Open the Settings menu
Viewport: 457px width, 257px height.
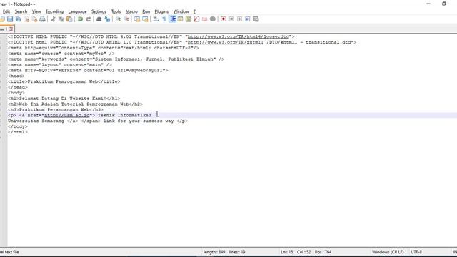tap(99, 11)
